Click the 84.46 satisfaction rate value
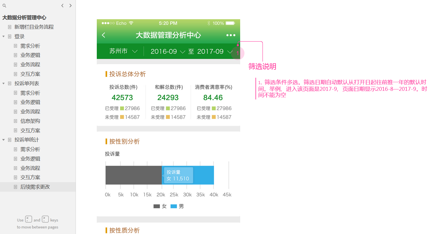This screenshot has width=446, height=234. click(x=213, y=98)
